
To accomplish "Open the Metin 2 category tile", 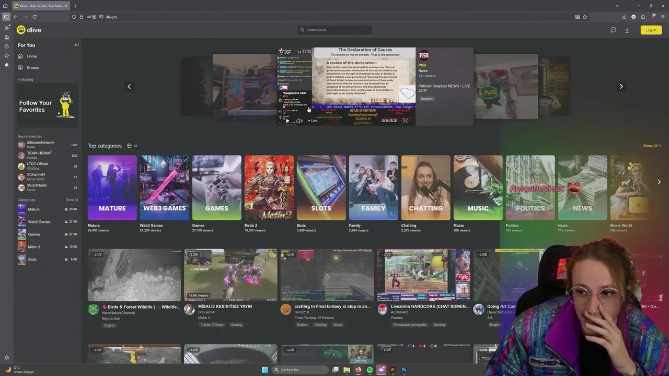I will point(269,187).
